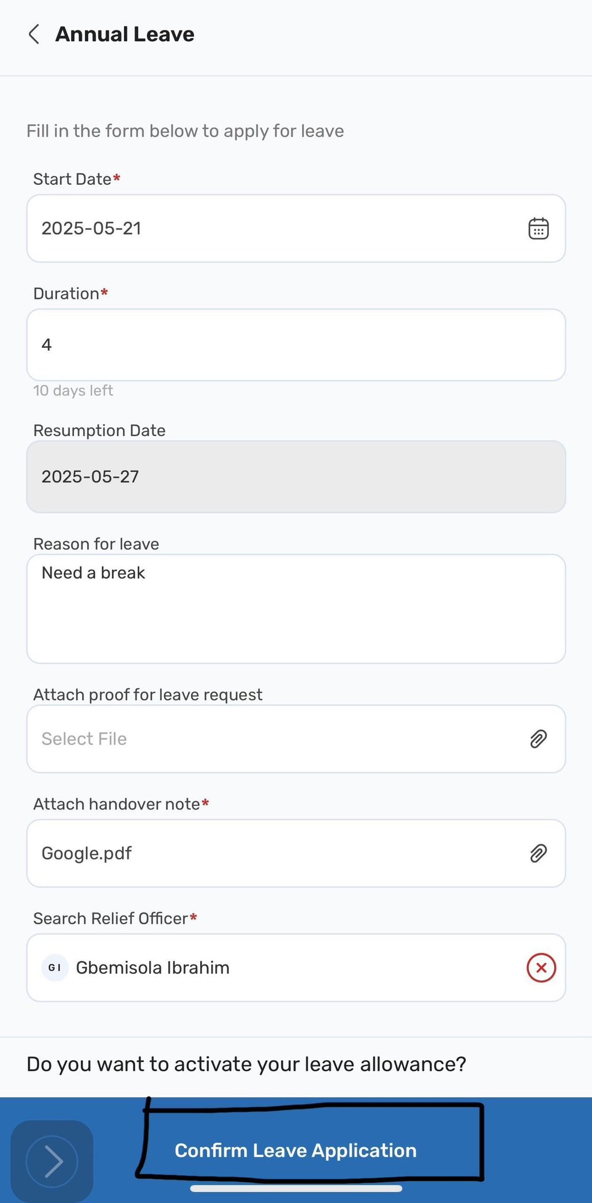Tap the Search Relief Officer label

pos(110,918)
